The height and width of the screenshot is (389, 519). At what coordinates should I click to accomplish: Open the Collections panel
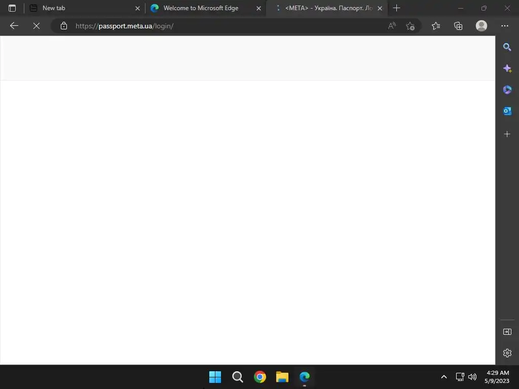pyautogui.click(x=458, y=26)
